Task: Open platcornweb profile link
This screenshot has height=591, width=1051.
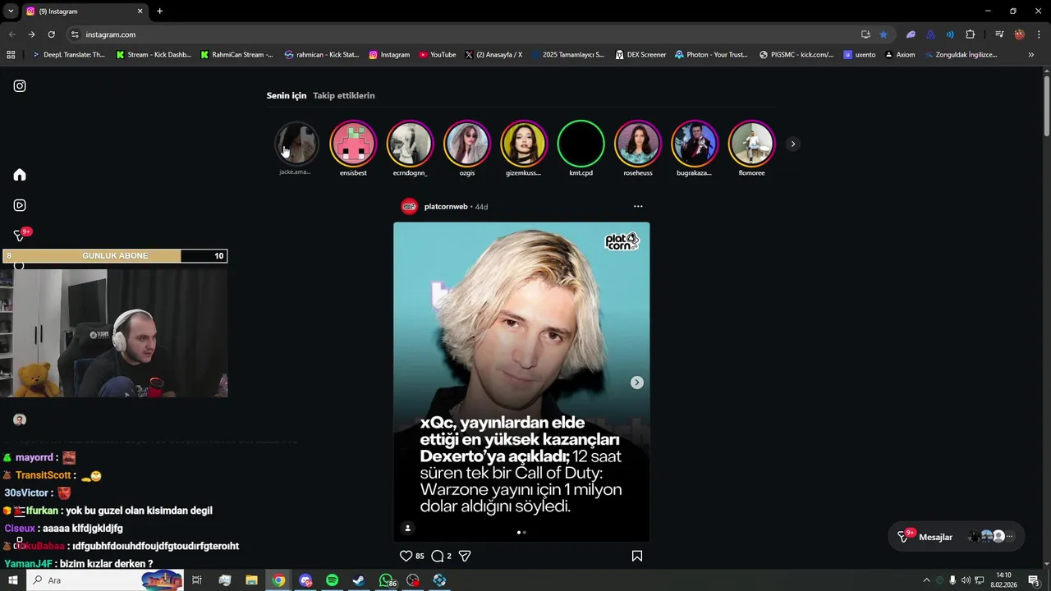Action: [446, 207]
